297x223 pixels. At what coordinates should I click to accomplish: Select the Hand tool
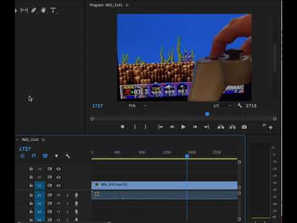pyautogui.click(x=43, y=10)
